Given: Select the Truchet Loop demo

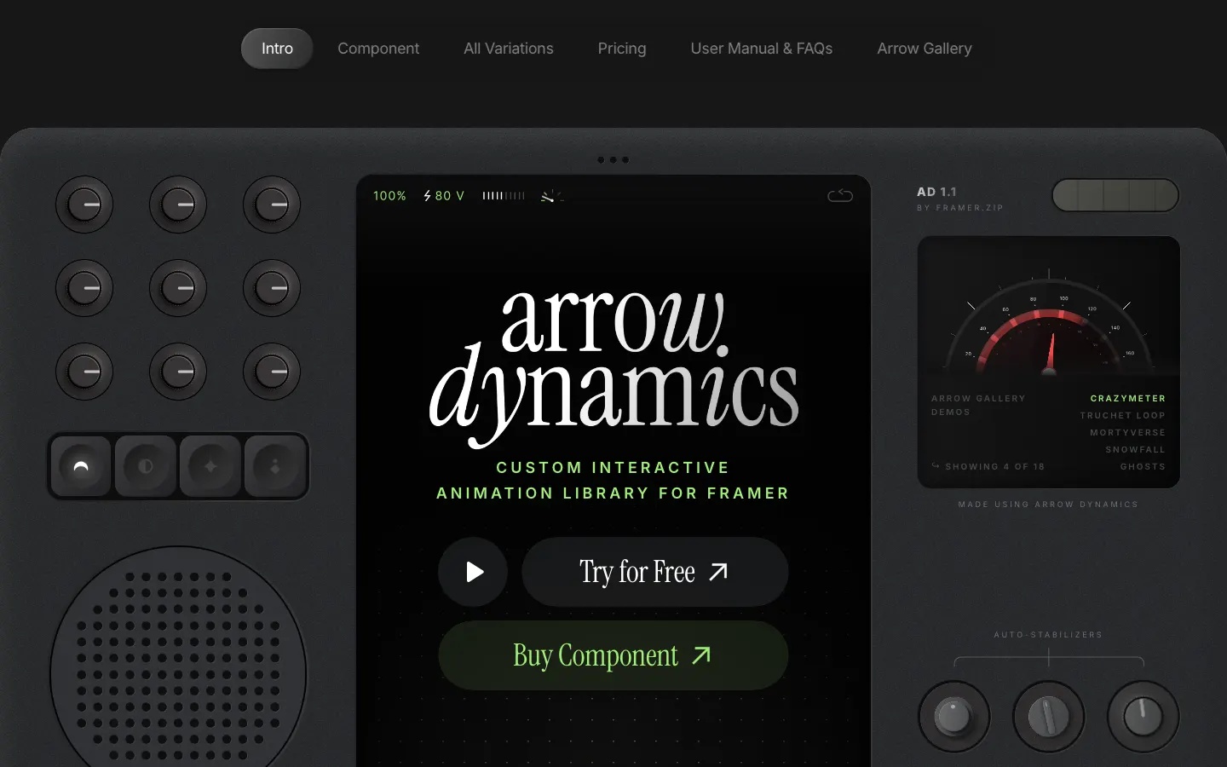Looking at the screenshot, I should coord(1122,416).
